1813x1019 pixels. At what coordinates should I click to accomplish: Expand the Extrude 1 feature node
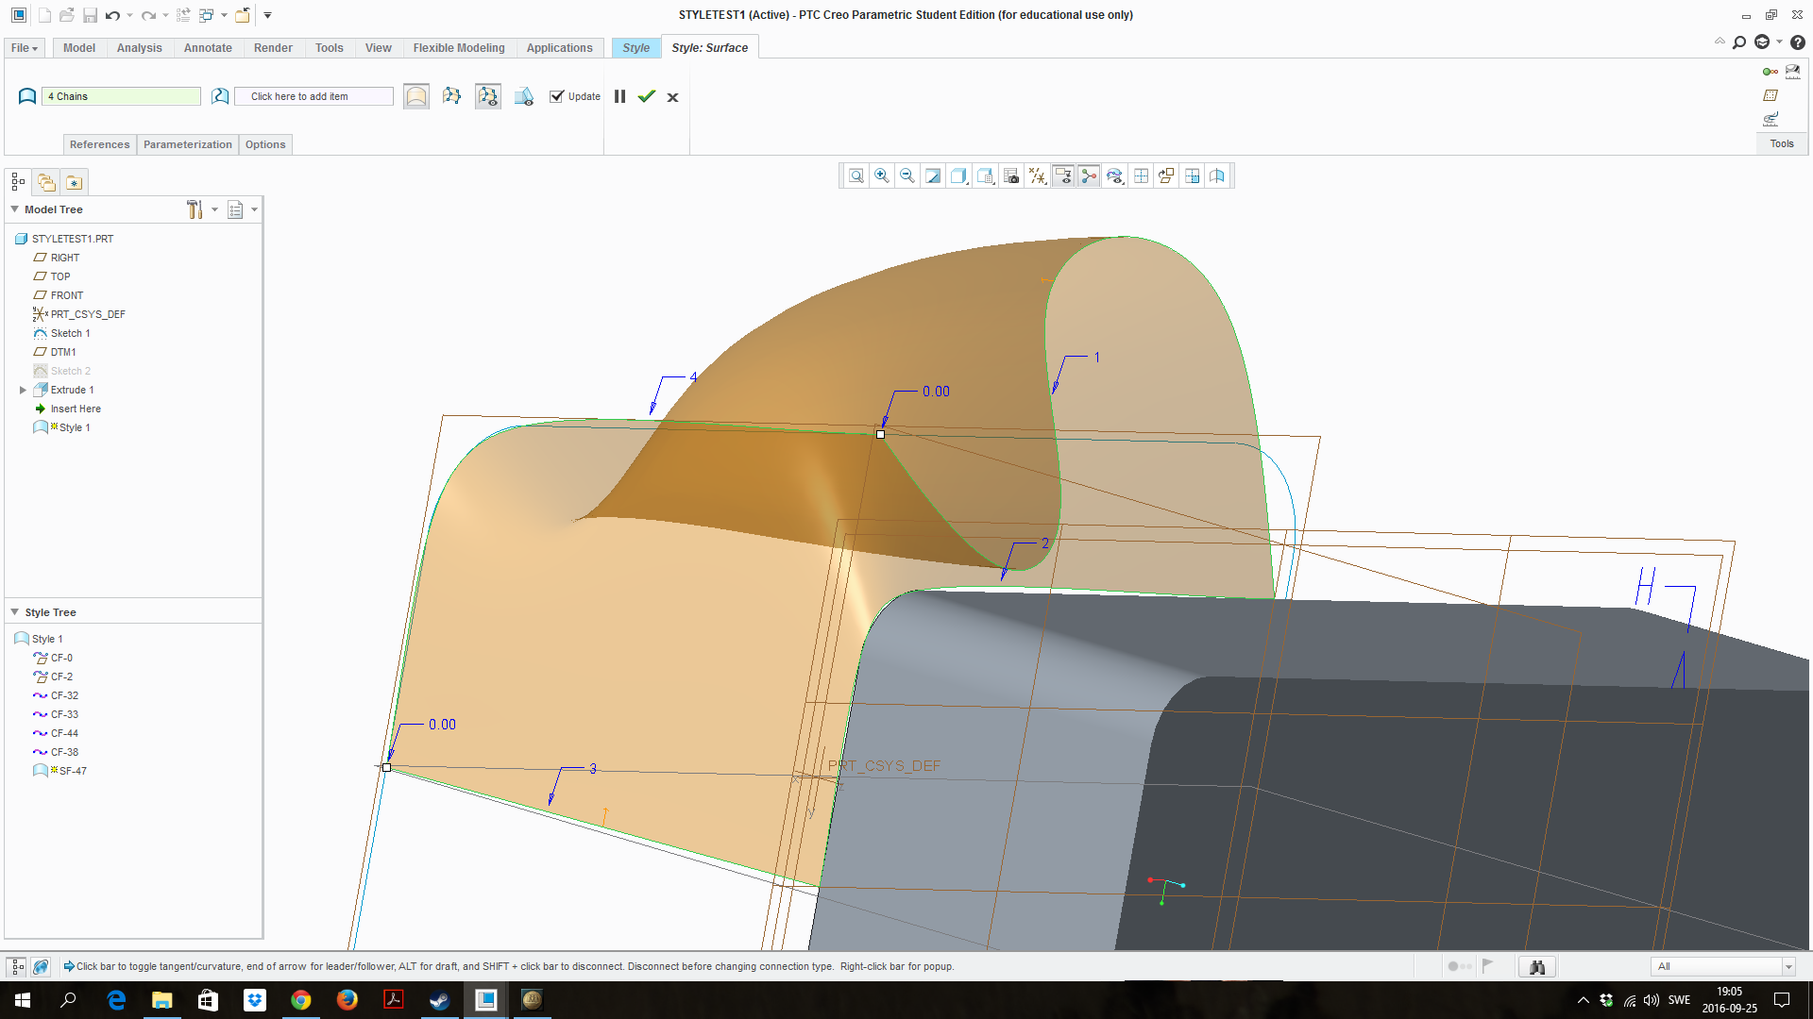[x=23, y=390]
